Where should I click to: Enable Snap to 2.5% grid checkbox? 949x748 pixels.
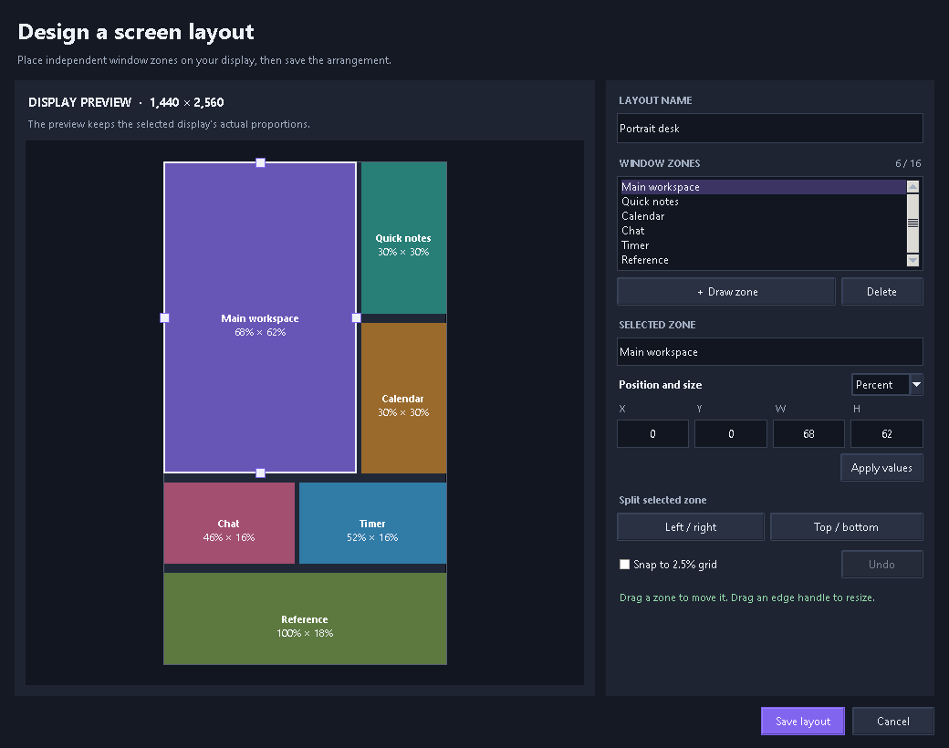coord(624,564)
